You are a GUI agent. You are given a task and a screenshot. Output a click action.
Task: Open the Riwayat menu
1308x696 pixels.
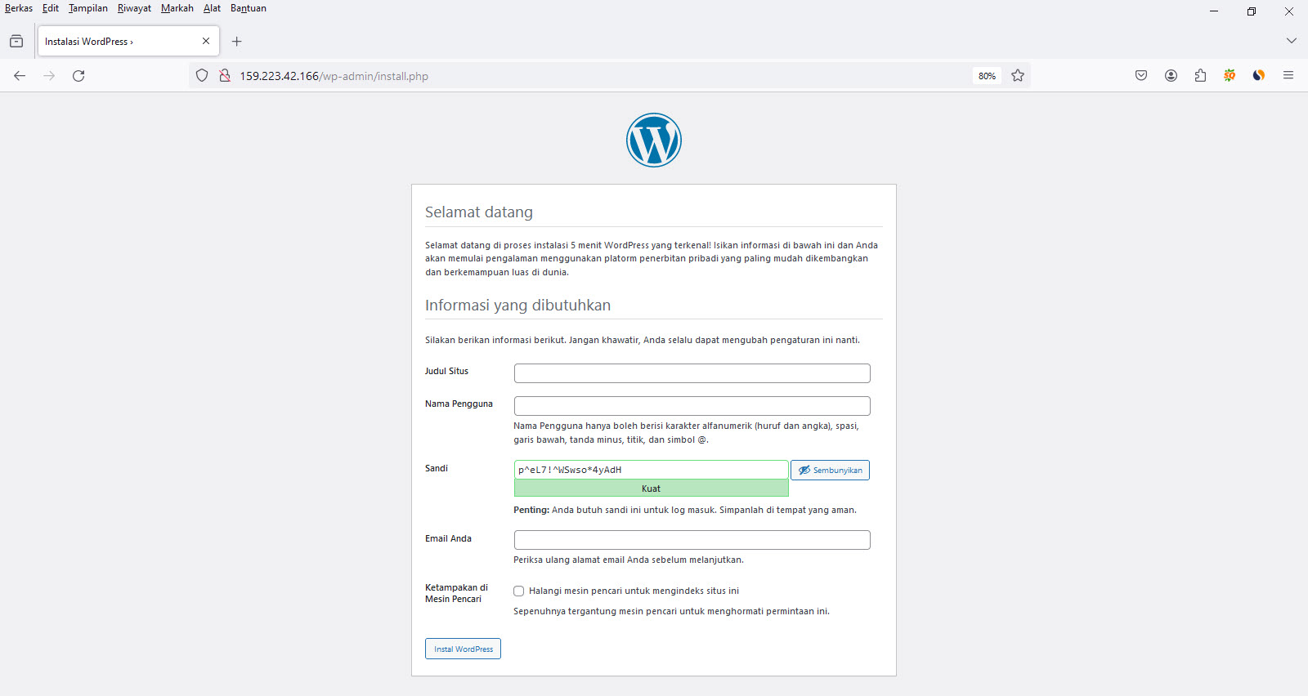(x=134, y=8)
